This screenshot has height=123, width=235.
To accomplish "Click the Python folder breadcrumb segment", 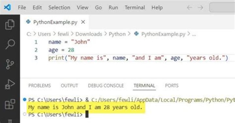I will [x=117, y=34].
